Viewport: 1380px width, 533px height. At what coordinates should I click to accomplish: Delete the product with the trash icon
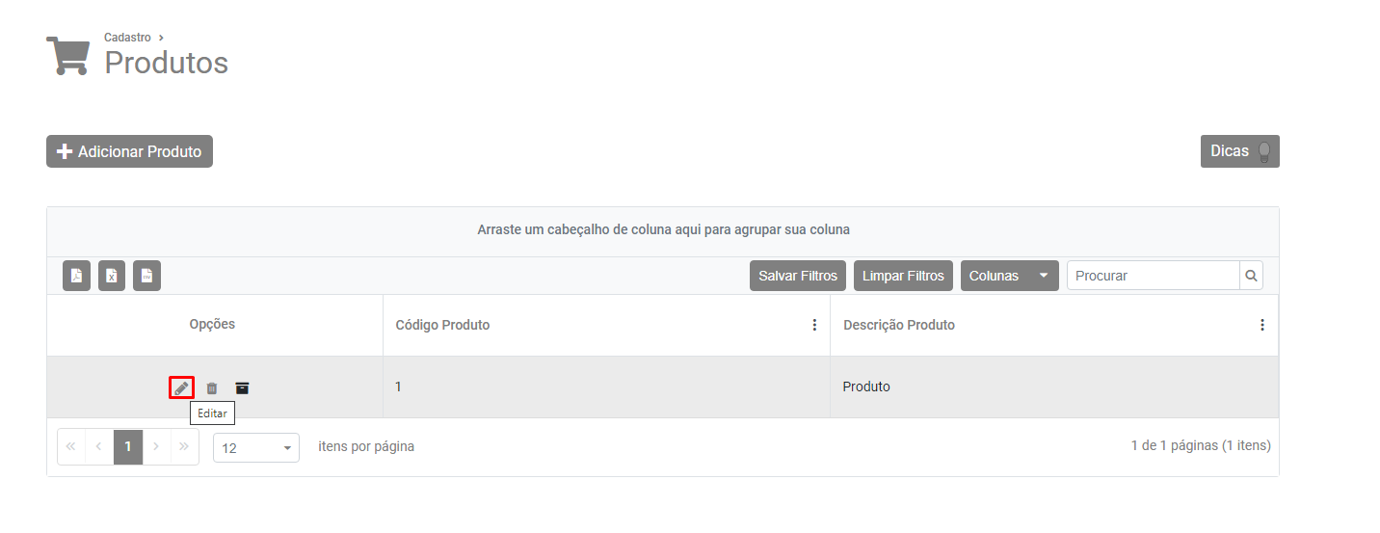click(x=212, y=387)
